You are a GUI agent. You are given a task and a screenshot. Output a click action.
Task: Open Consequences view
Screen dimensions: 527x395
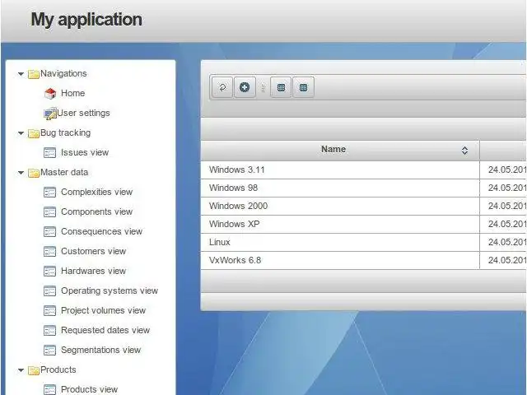(101, 231)
